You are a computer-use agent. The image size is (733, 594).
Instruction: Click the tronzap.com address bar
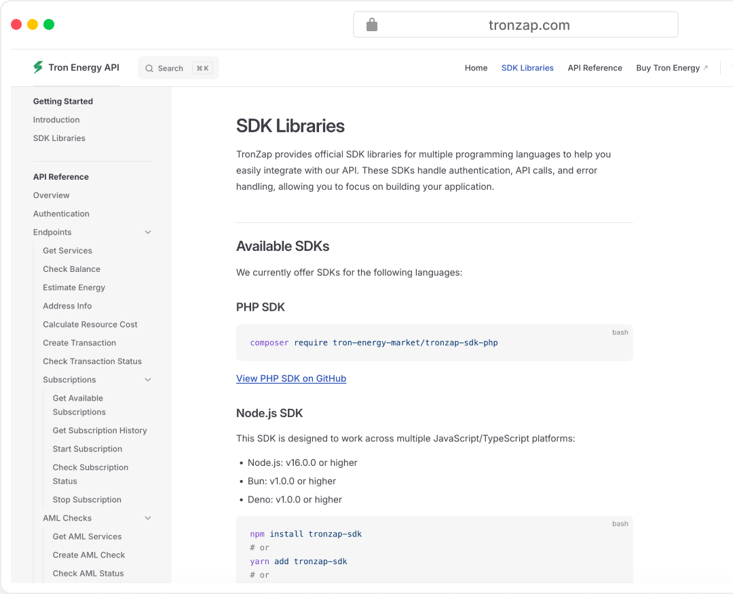516,24
